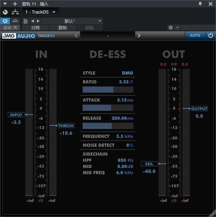Go to next TrackDS preset blue chevron
Viewport: 216px width, 217px height.
click(139, 36)
